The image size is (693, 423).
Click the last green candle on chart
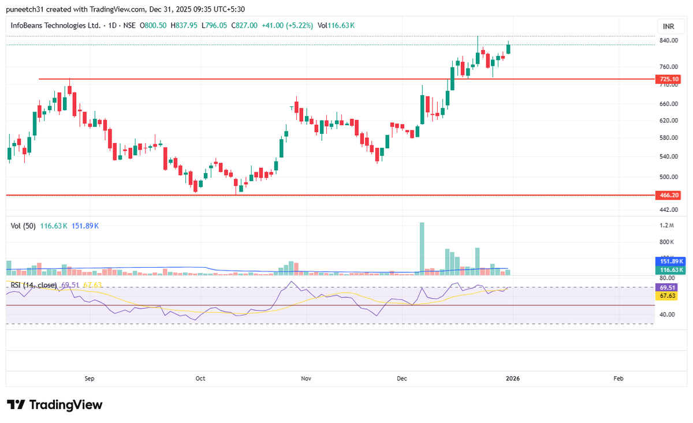(508, 47)
